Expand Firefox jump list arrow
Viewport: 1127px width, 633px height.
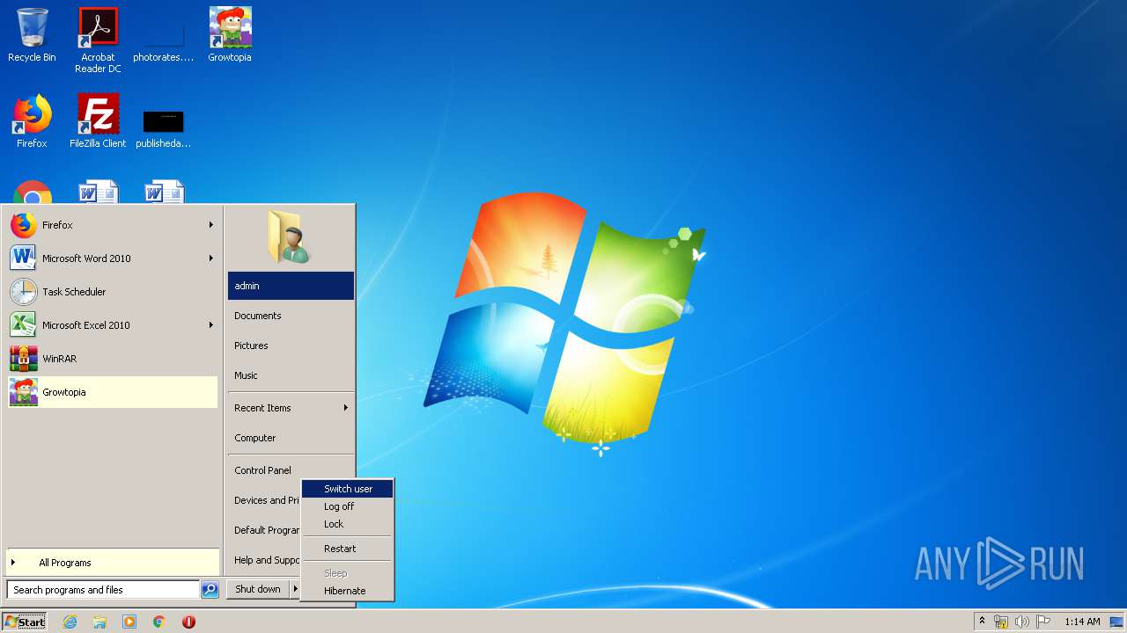[x=211, y=225]
